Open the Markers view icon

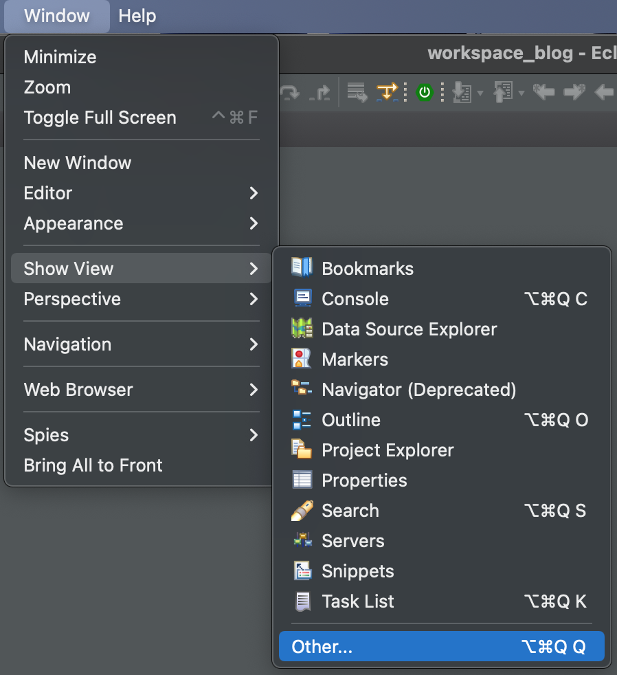(301, 359)
